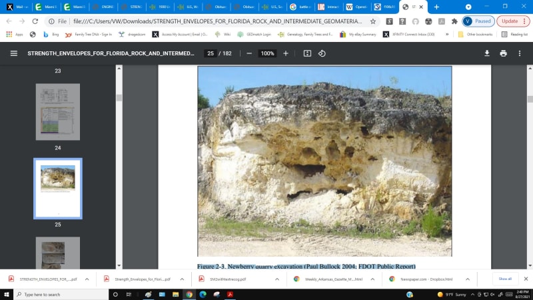Expand options for Weekly_Arkansas_Gazette download
Viewport: 533px width, 300px height.
point(372,279)
